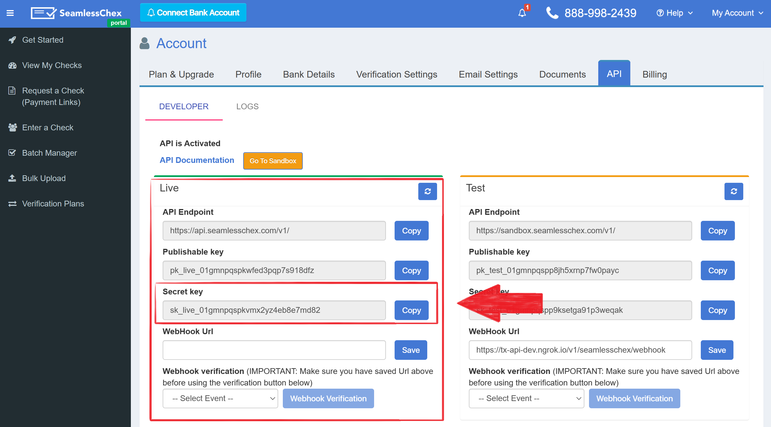Click the View My Checks dashboard icon
The width and height of the screenshot is (771, 427).
click(x=12, y=65)
